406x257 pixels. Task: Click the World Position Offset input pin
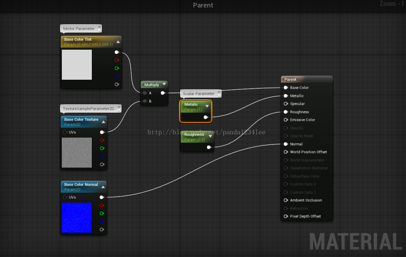[x=286, y=152]
